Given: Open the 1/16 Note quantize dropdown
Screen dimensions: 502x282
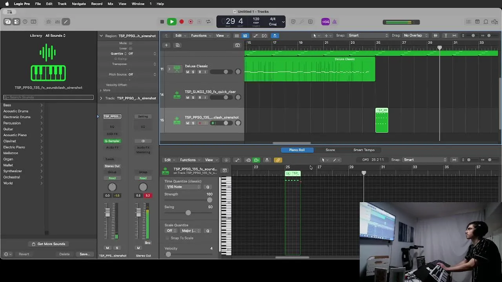Looking at the screenshot, I should [x=183, y=187].
